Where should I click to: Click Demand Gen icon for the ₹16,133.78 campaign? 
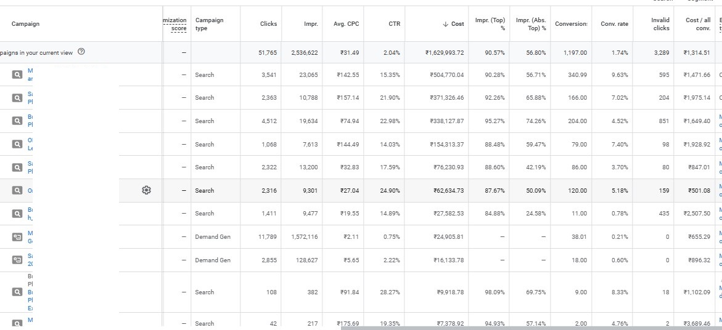(x=17, y=260)
